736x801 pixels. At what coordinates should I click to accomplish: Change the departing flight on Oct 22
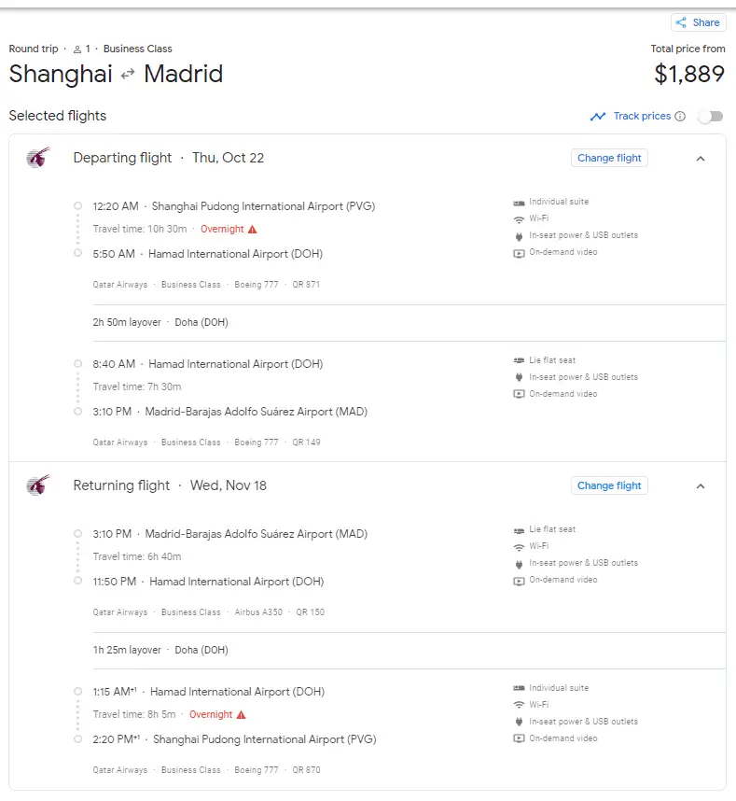pos(609,159)
